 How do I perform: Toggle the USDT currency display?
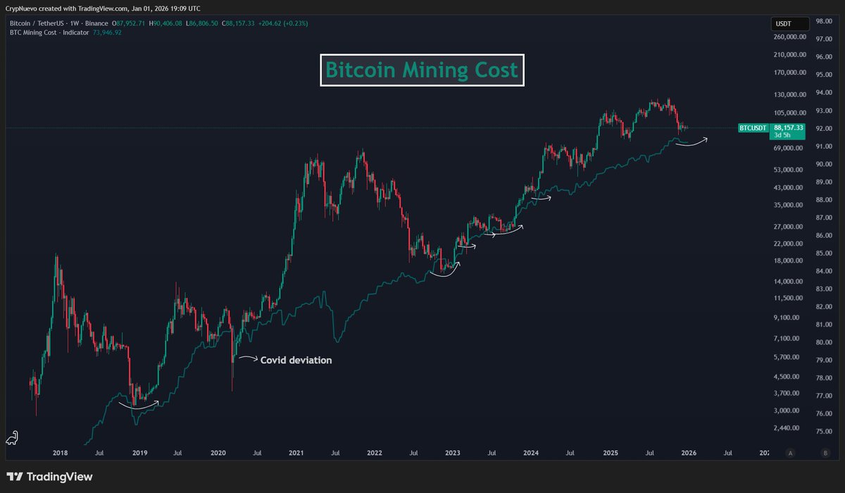click(x=789, y=23)
